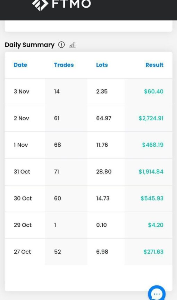Select the 3 Nov row date
Image resolution: width=177 pixels, height=300 pixels.
pos(22,91)
